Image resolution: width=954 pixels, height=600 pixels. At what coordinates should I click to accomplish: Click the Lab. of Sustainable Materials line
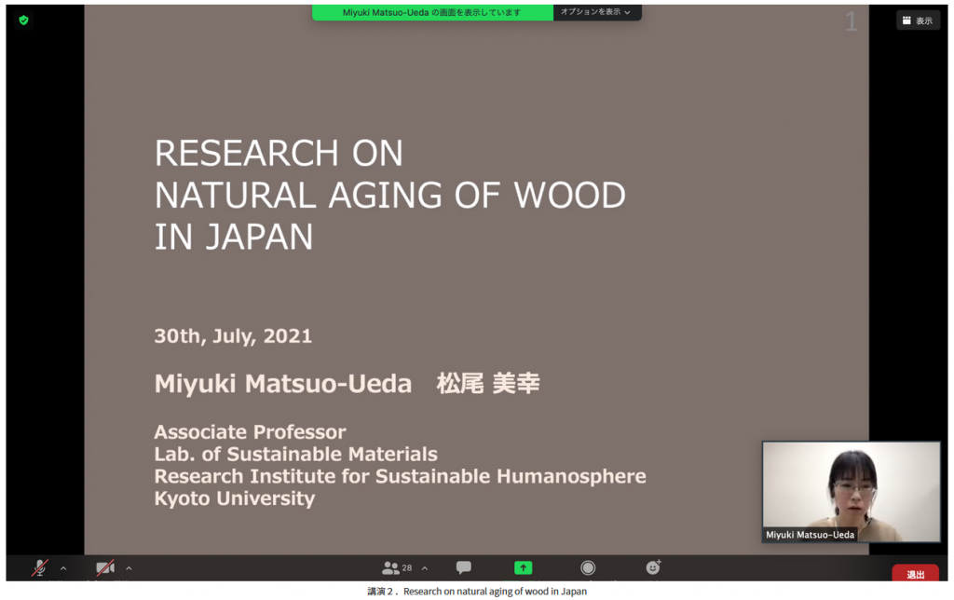(x=295, y=454)
